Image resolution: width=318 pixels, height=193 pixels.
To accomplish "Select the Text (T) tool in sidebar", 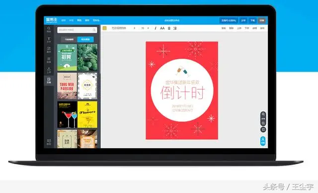I will click(49, 40).
